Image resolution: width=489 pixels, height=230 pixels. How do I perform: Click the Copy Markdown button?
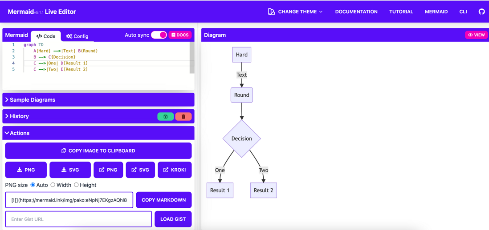[164, 200]
